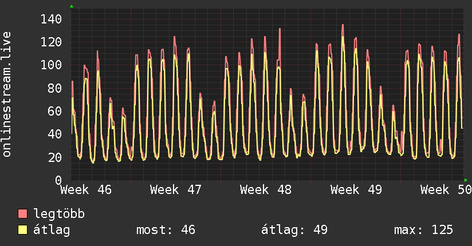
Task: Click the 'max: 125' statistic
Action: click(423, 230)
